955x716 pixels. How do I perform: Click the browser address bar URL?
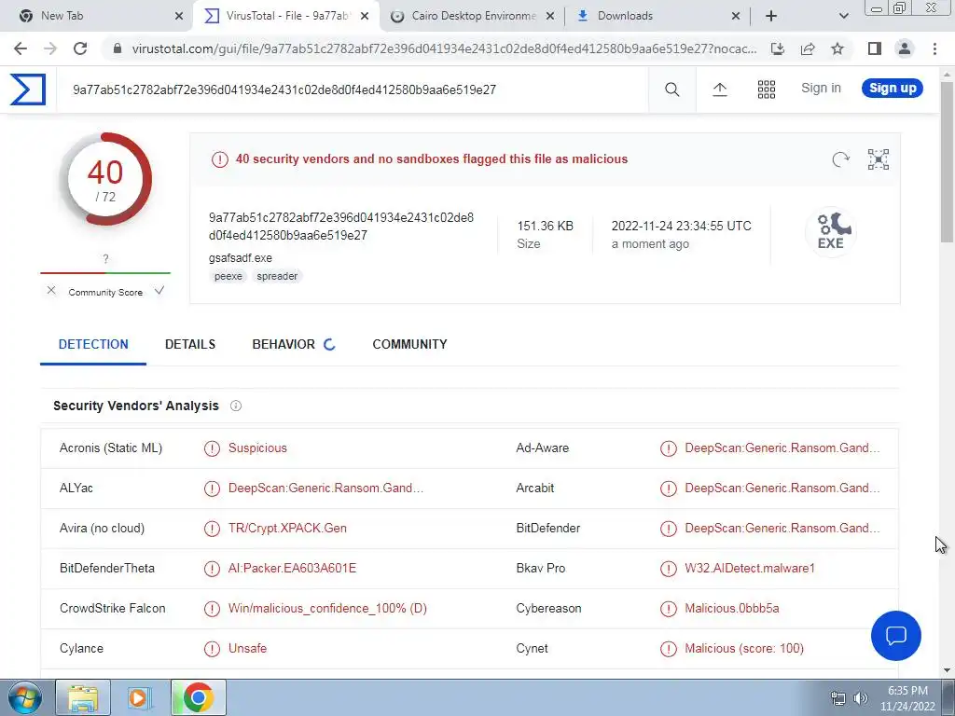[x=445, y=48]
